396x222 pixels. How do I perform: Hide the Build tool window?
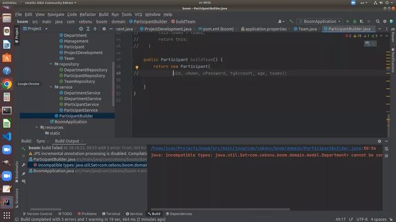click(387, 141)
